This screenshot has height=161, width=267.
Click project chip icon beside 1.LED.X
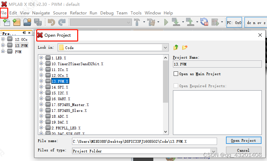(x=48, y=58)
